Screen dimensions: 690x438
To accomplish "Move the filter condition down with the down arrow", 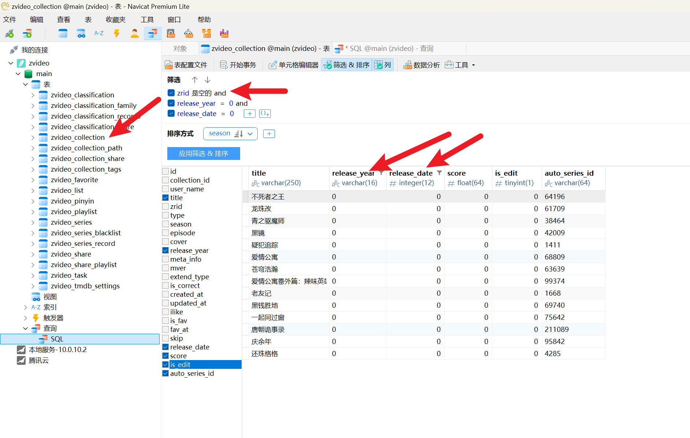I will click(208, 80).
